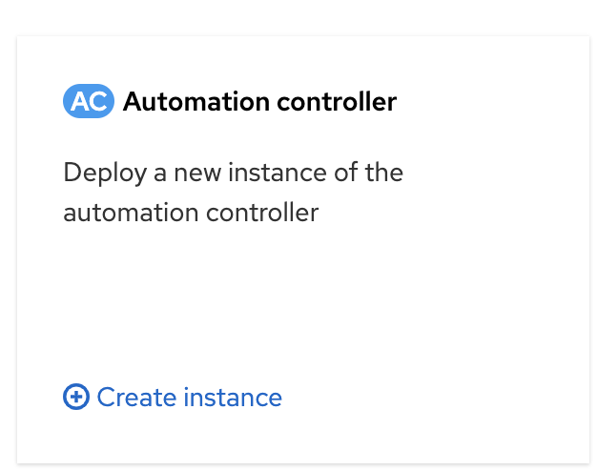
Task: Hit the circled plus beside Create instance
Action: click(76, 397)
